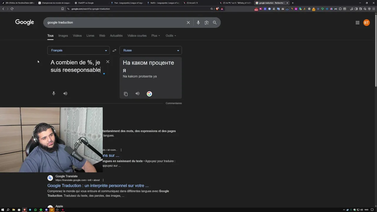This screenshot has height=212, width=377.
Task: Click the page vertical scrollbar
Action: coord(376,50)
